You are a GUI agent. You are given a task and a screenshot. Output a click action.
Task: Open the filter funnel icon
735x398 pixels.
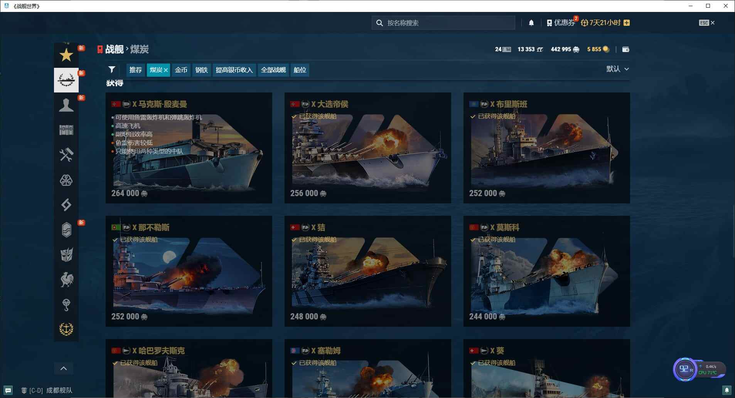pyautogui.click(x=112, y=69)
